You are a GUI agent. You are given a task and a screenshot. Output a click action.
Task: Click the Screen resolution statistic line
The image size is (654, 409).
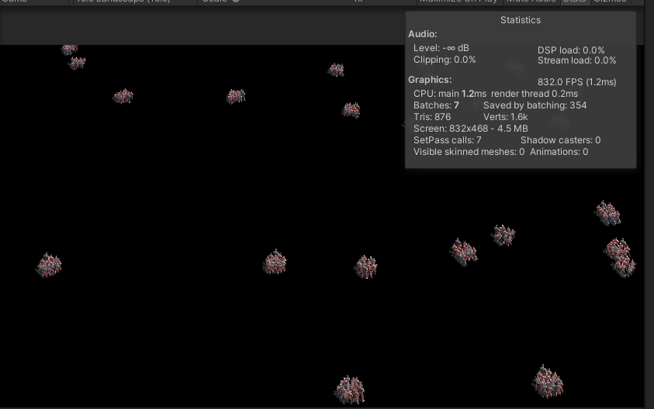tap(470, 129)
